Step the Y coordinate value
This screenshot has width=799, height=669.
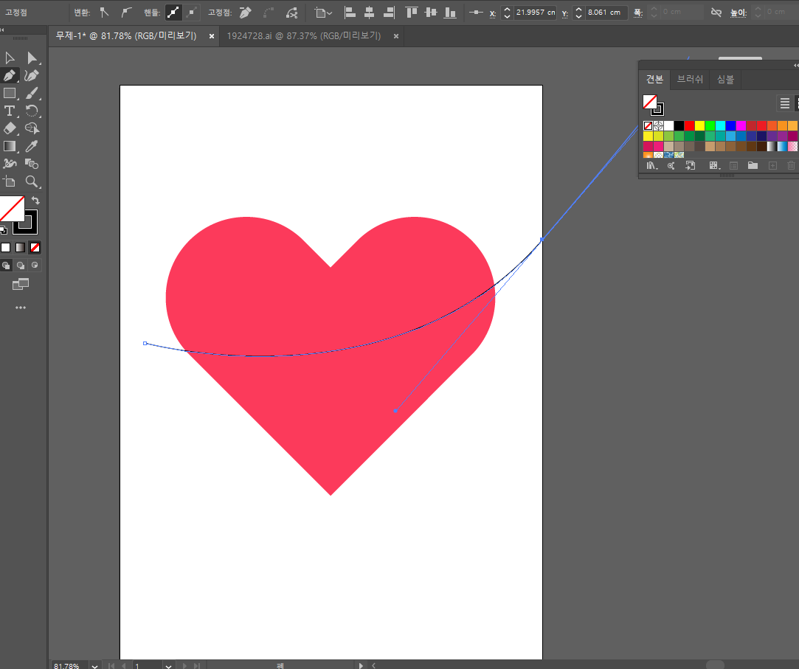coord(578,13)
